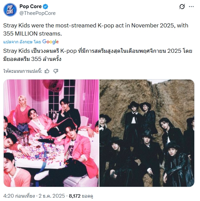Open the Pop Core profile avatar
The width and height of the screenshot is (200, 201).
(x=10, y=10)
